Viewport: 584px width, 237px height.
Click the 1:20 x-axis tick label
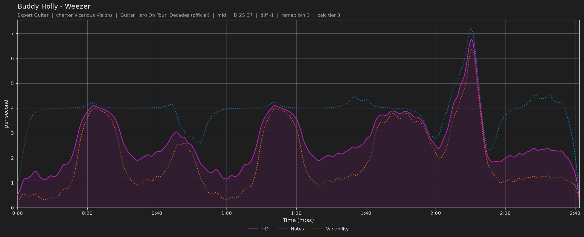(x=296, y=213)
